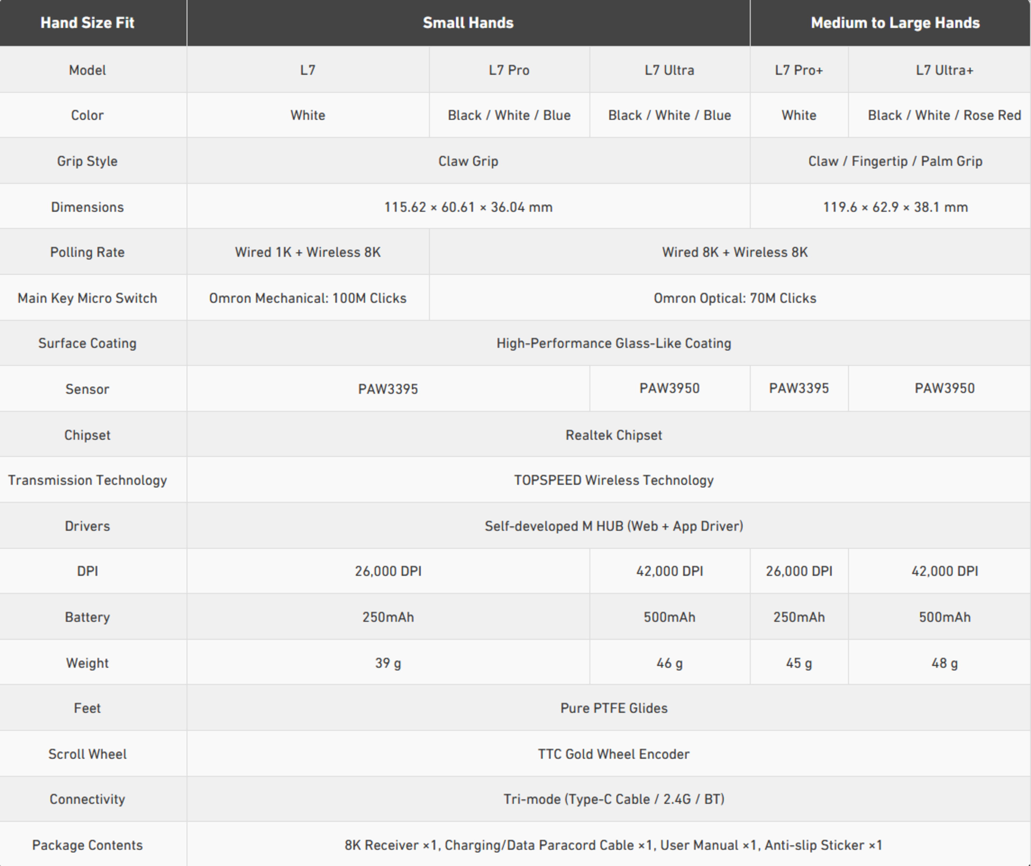Select the 48 g weight value
This screenshot has width=1031, height=866.
coord(944,663)
